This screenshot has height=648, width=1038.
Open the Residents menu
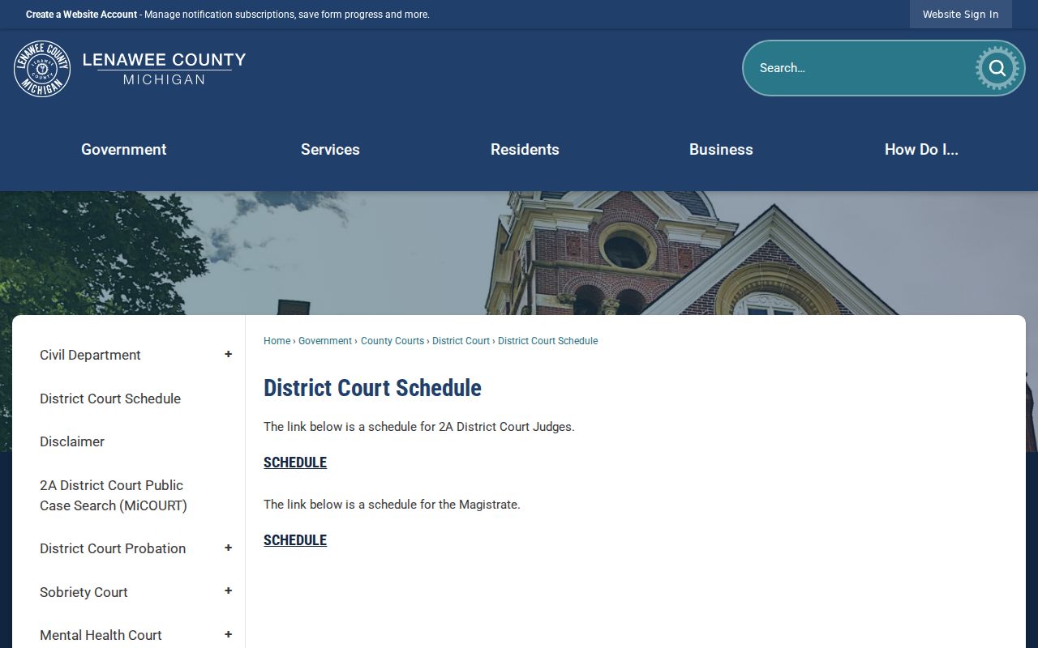[525, 149]
